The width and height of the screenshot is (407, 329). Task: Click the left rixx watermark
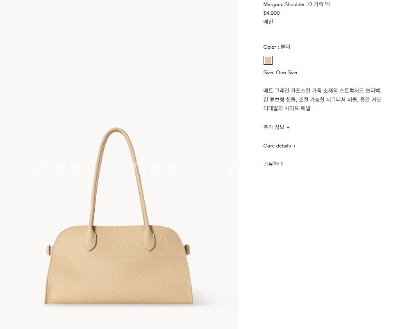click(60, 168)
